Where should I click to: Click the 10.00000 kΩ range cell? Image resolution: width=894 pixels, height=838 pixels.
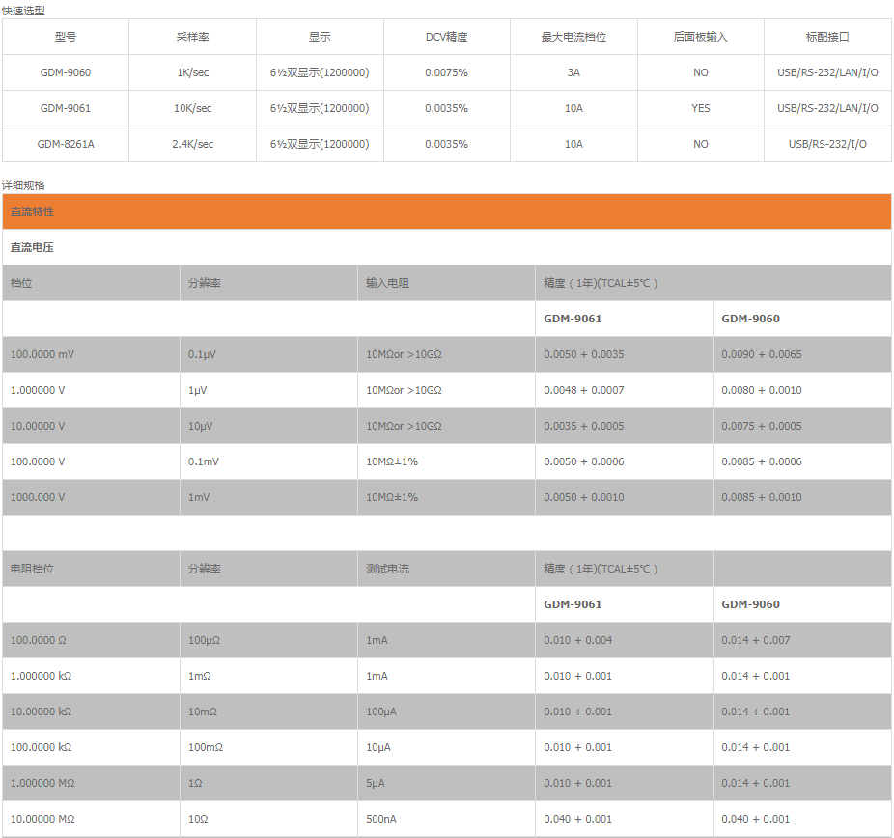pyautogui.click(x=91, y=712)
